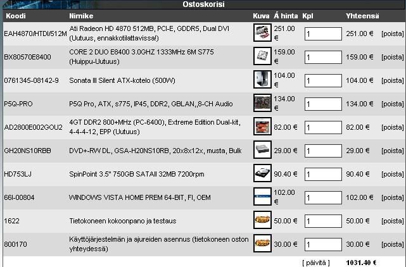Click quantity field for Sonata III Silent case
Viewport: 406px width, 267px height.
pos(323,81)
